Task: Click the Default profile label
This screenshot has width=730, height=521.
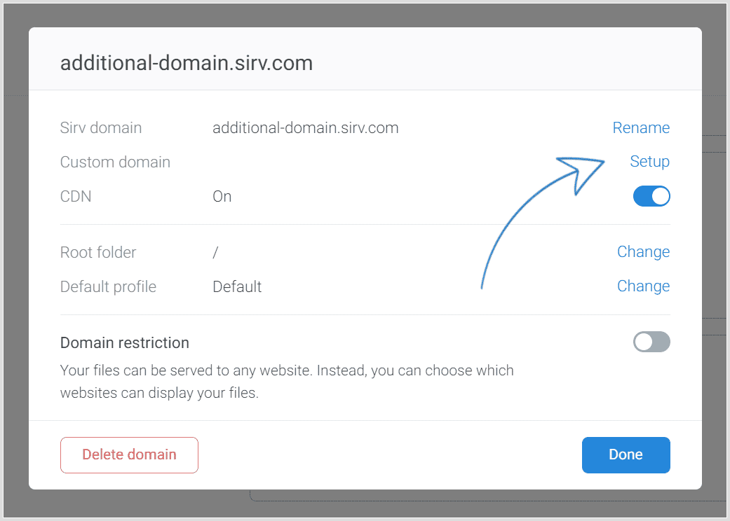Action: click(x=108, y=286)
